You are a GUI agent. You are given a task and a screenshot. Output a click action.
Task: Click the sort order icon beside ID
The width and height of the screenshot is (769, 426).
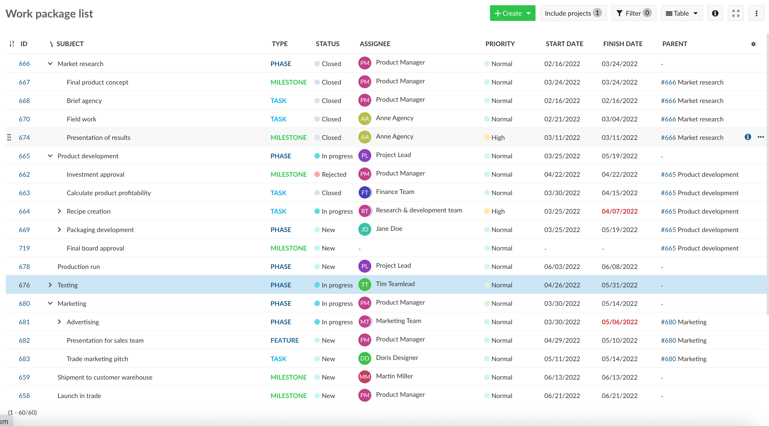click(12, 44)
